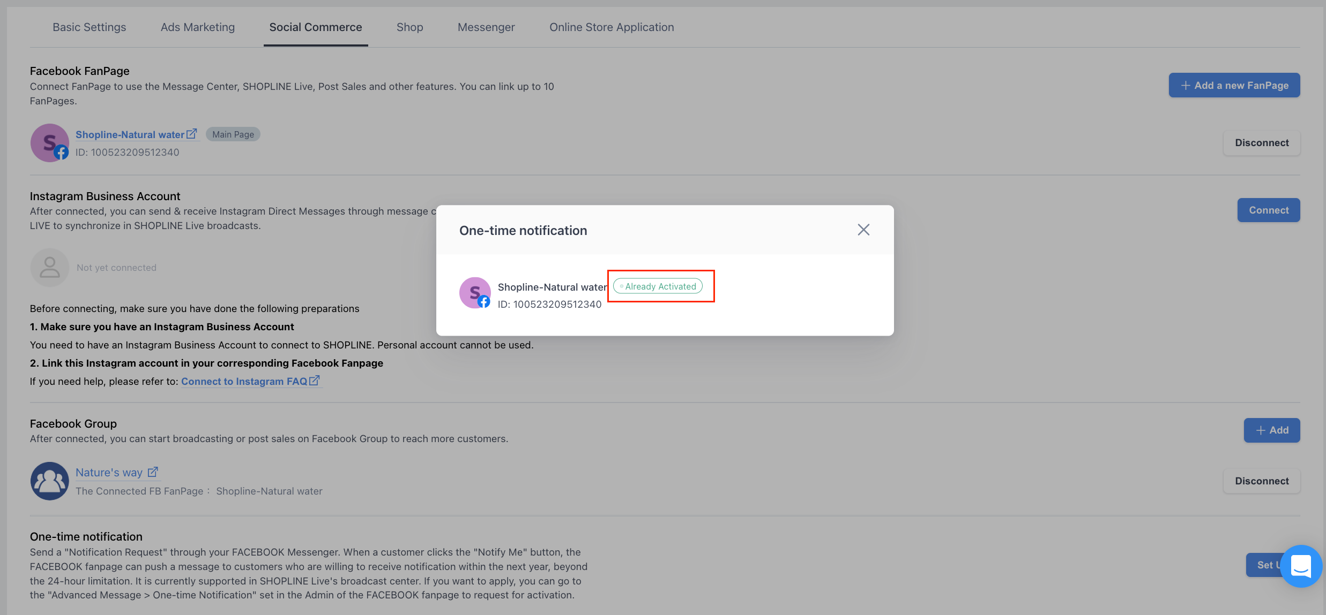Viewport: 1326px width, 615px height.
Task: Add a new Facebook Group
Action: coord(1272,430)
